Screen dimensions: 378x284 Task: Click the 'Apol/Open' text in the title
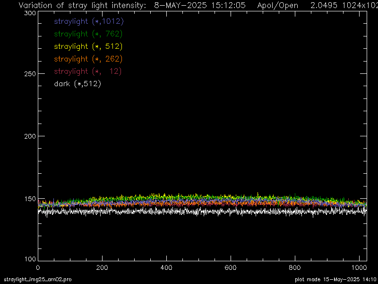pyautogui.click(x=278, y=6)
